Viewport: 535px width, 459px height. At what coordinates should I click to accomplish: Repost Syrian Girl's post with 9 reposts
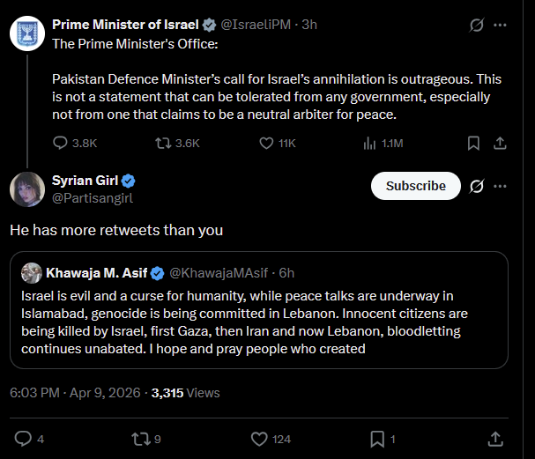click(141, 438)
